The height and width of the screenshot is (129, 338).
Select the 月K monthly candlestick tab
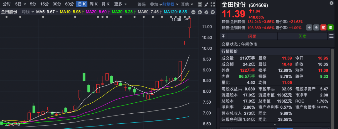[105, 4]
